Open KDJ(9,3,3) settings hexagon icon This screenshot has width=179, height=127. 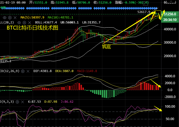pos(18,102)
